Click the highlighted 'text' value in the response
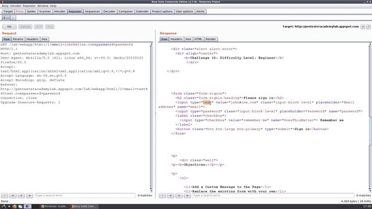372x209 pixels. pyautogui.click(x=207, y=102)
